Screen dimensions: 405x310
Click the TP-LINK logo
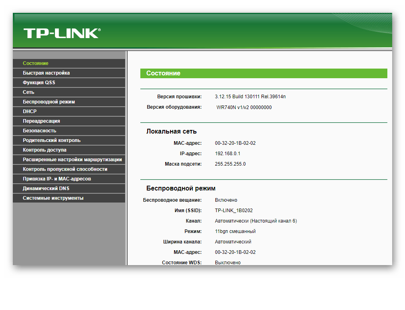(x=62, y=33)
